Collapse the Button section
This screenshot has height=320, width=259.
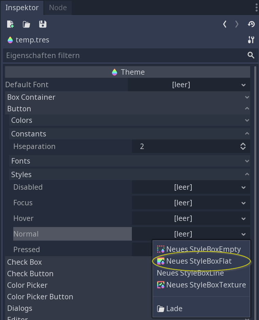(127, 109)
